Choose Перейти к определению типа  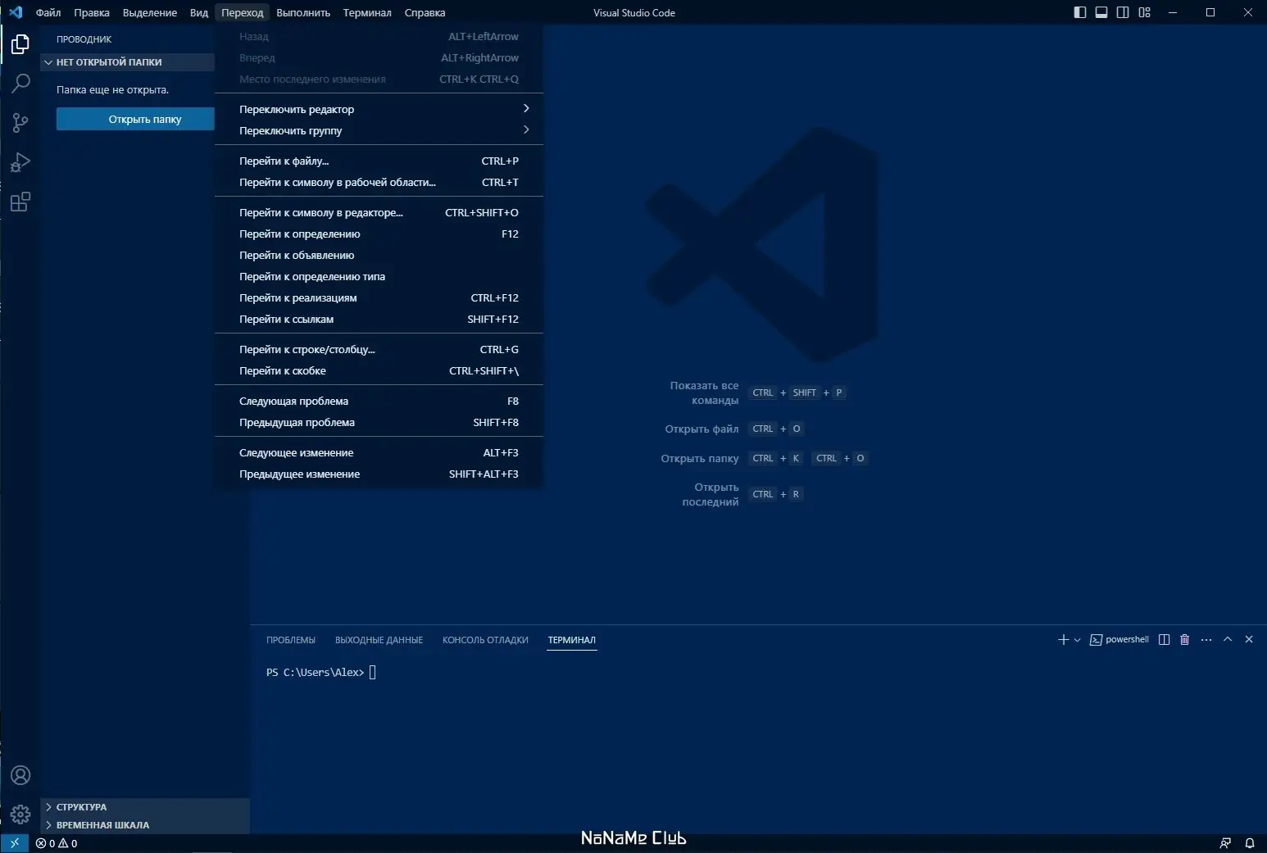coord(379,276)
